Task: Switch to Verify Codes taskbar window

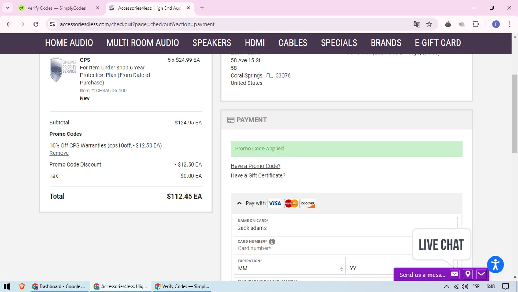Action: coord(182,286)
